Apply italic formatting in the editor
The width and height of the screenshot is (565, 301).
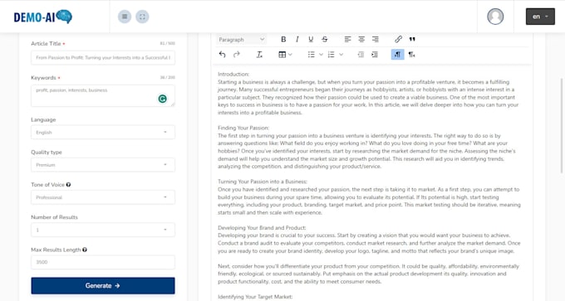point(297,39)
